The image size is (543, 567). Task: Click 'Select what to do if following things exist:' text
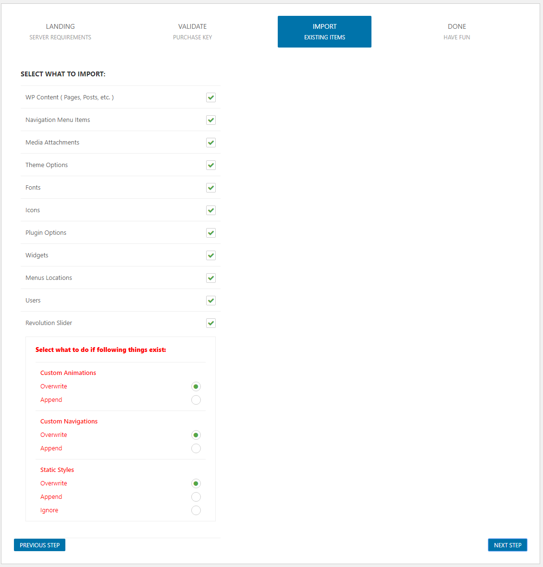point(100,350)
